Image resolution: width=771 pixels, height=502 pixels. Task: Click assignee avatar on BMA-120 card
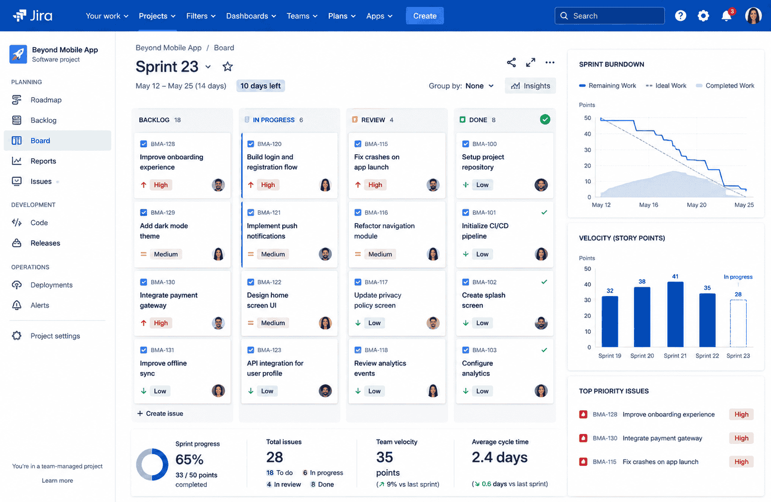[x=325, y=185]
